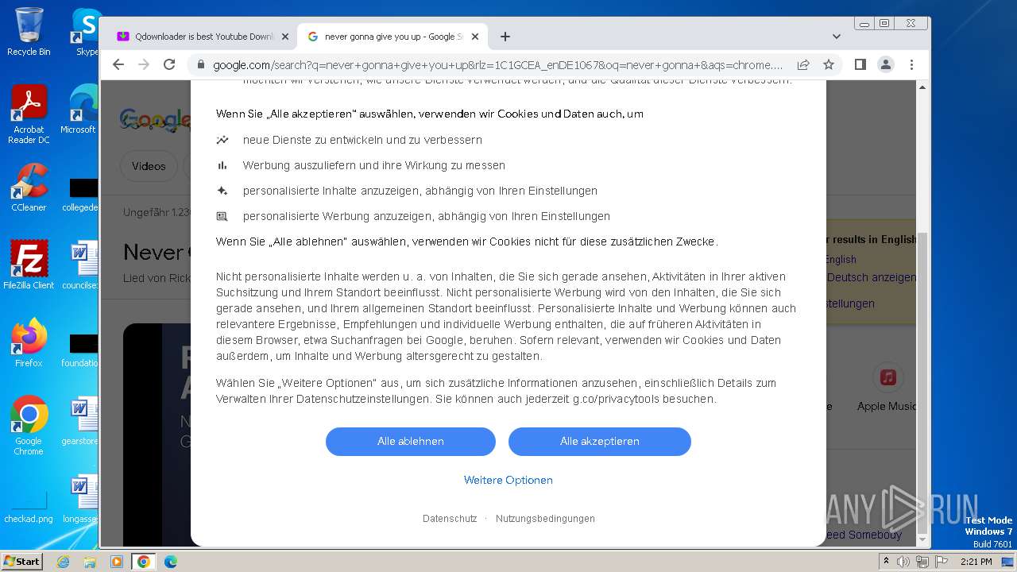Click 'Alle ablehnen' button
Image resolution: width=1017 pixels, height=572 pixels.
[x=411, y=442]
